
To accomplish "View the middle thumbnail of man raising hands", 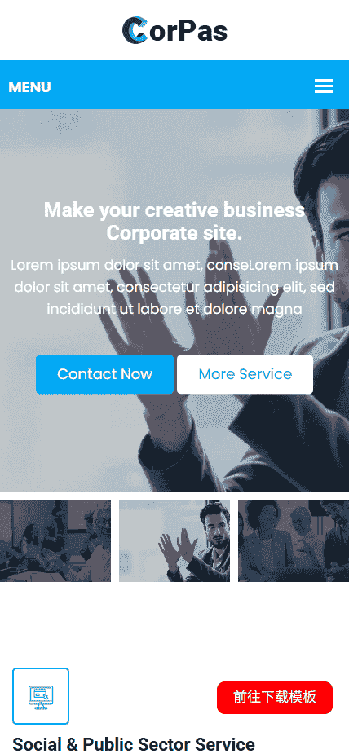I will pos(174,541).
